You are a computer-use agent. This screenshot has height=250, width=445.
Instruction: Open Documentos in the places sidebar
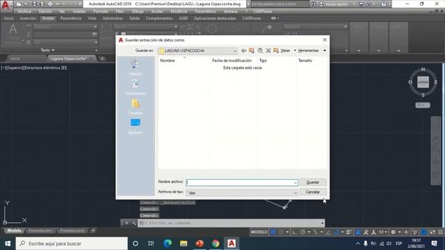tap(135, 87)
